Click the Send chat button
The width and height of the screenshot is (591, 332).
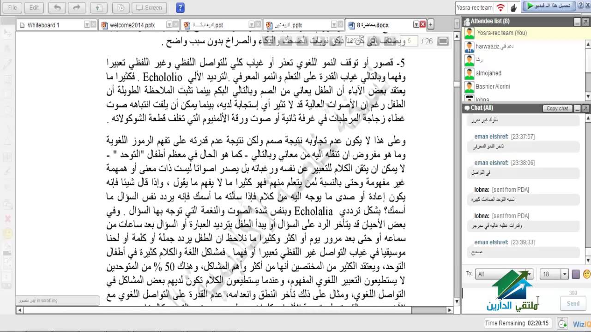point(573,303)
